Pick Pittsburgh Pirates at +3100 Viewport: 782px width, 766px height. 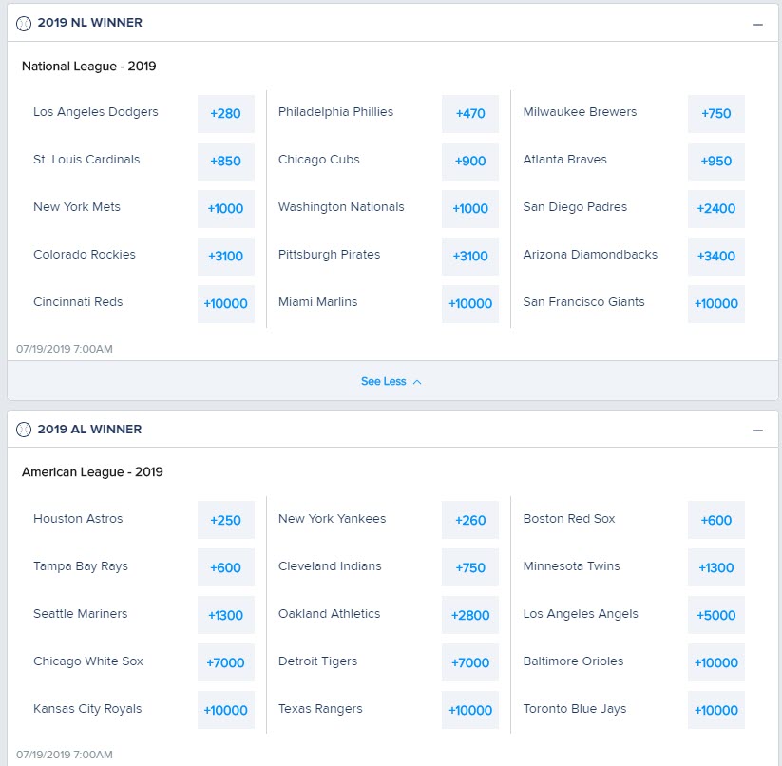point(470,257)
